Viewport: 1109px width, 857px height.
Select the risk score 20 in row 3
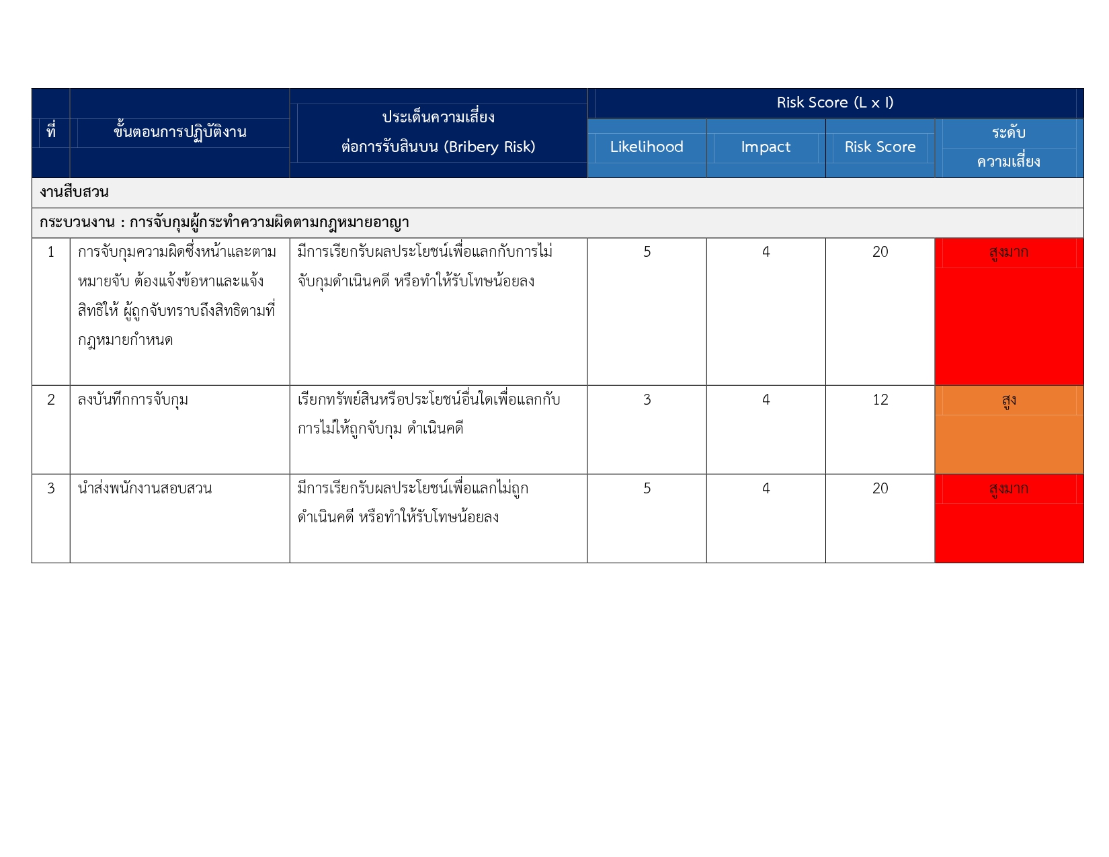(x=880, y=489)
